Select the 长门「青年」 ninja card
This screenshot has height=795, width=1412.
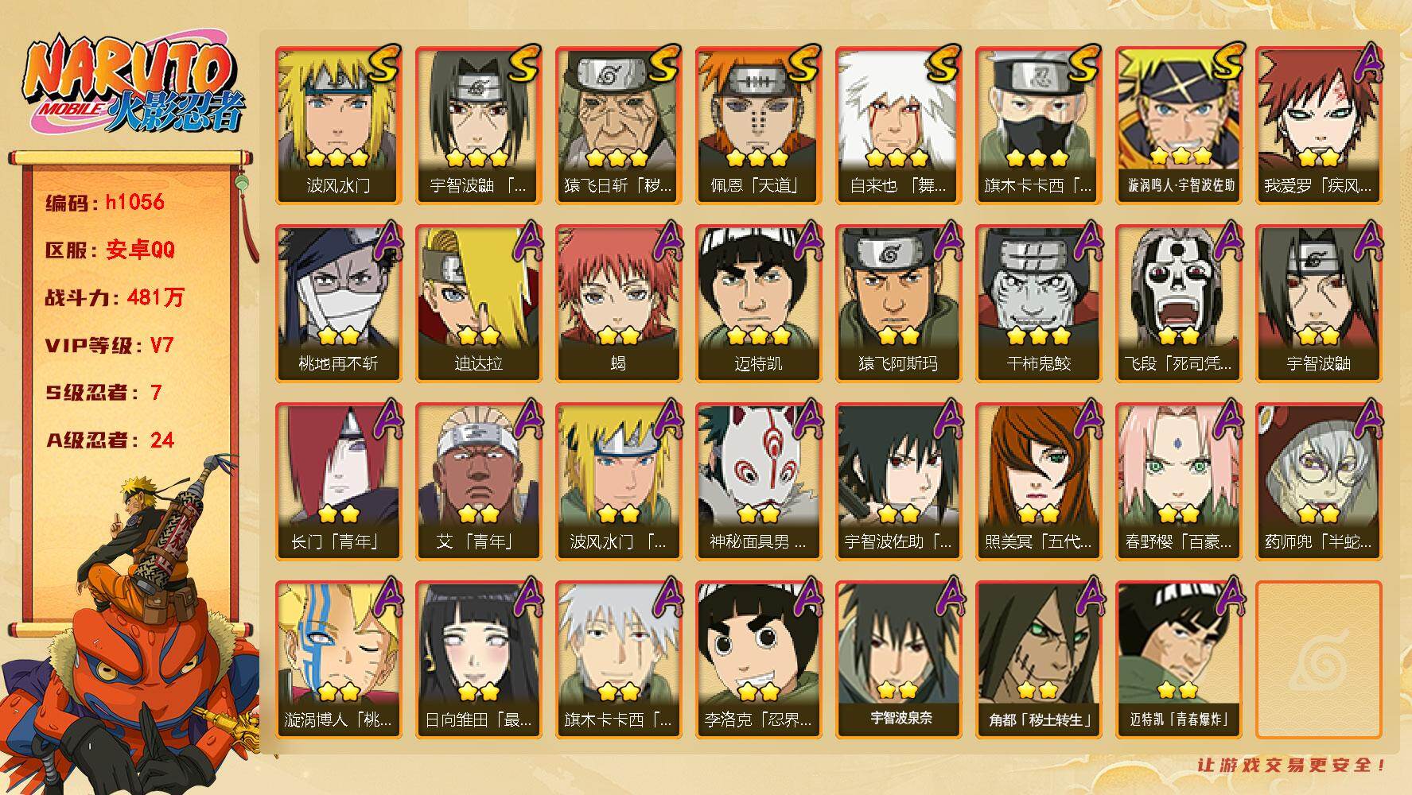[338, 482]
